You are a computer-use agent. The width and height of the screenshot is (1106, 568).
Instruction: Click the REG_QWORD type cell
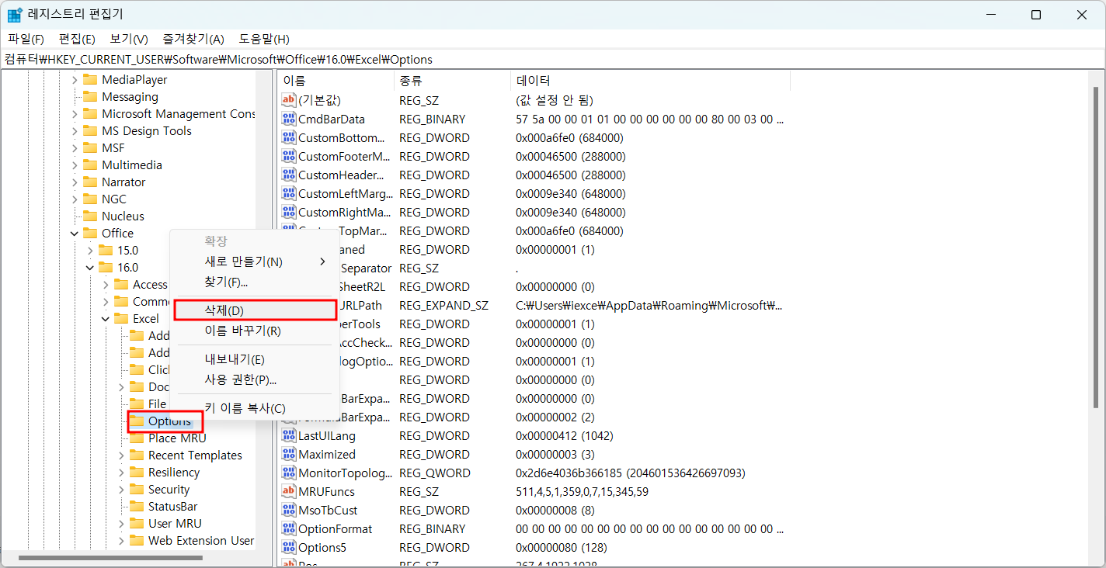pyautogui.click(x=435, y=473)
